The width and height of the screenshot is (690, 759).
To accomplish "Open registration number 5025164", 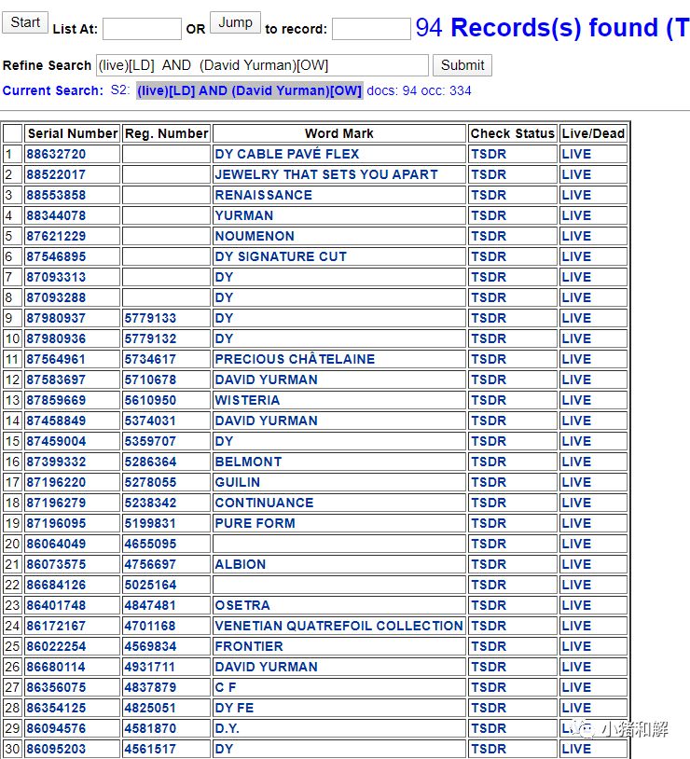I will [x=151, y=585].
